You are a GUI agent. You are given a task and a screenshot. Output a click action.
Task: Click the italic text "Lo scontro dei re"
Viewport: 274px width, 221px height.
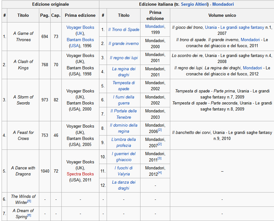click(187, 56)
